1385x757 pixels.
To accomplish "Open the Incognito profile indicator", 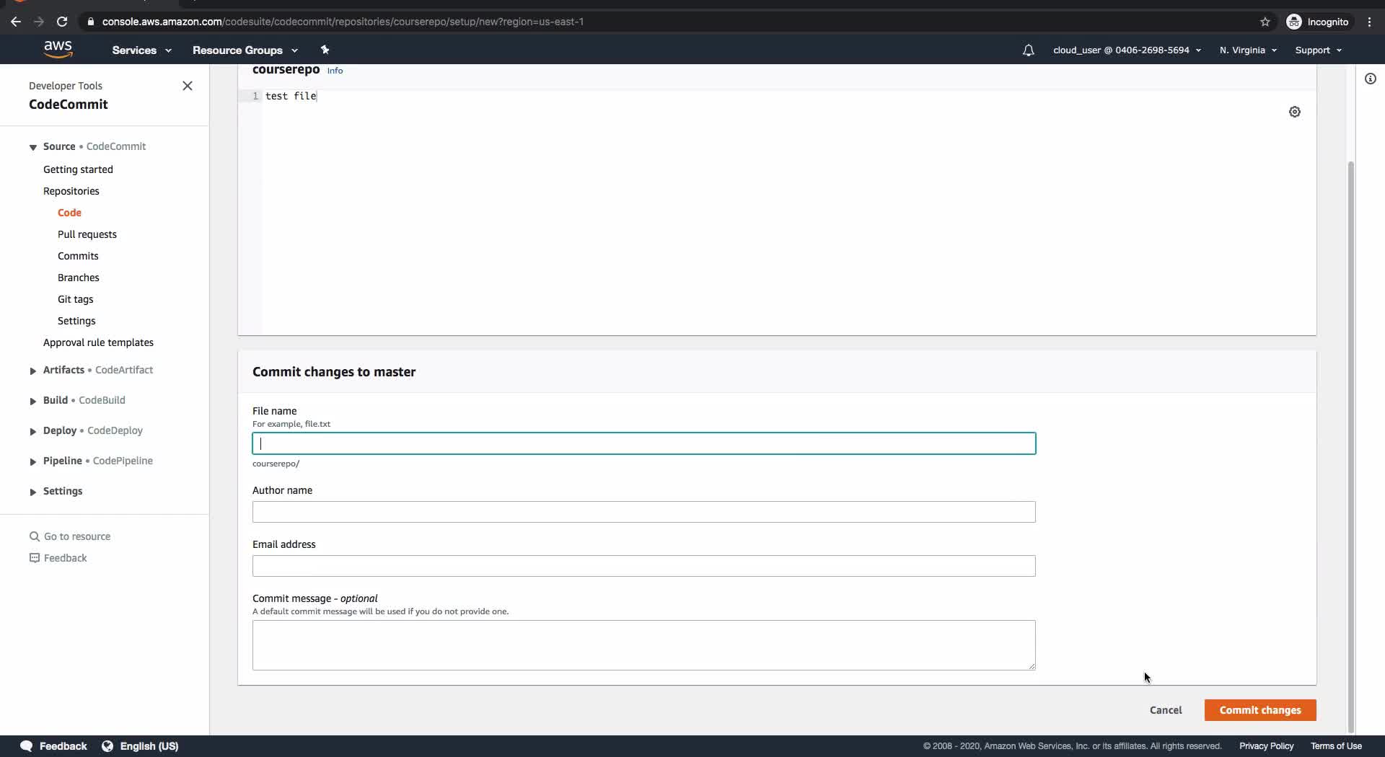I will pos(1317,22).
